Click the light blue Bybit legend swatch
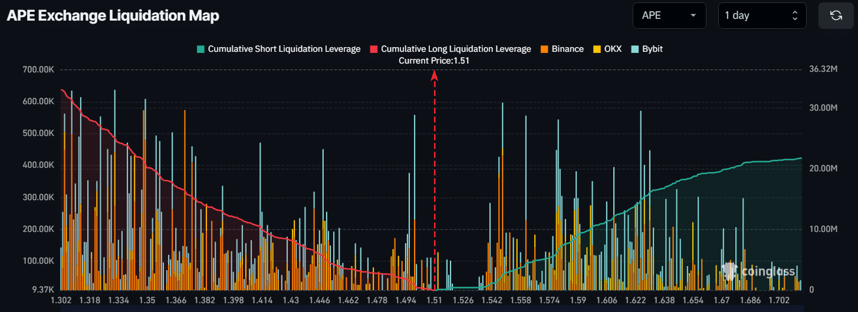The height and width of the screenshot is (312, 858). click(635, 49)
